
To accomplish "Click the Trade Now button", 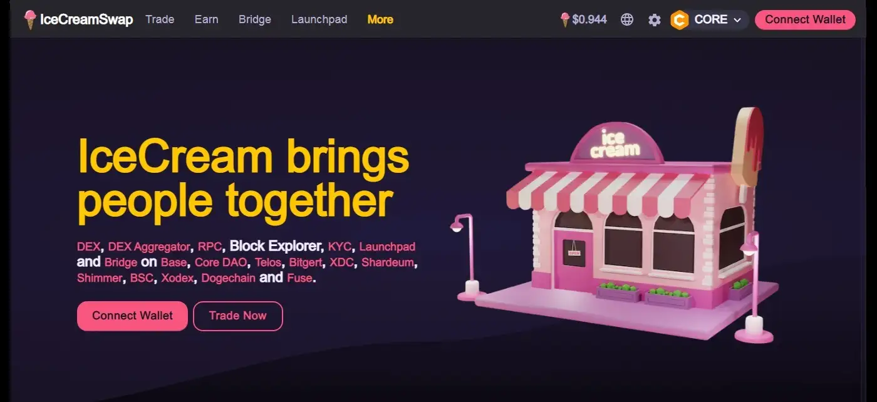I will (238, 316).
